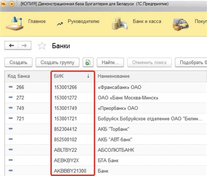Viewport: 207px width, 176px height.
Task: Click the row marker icon for Франсабанк
Action: tap(10, 87)
